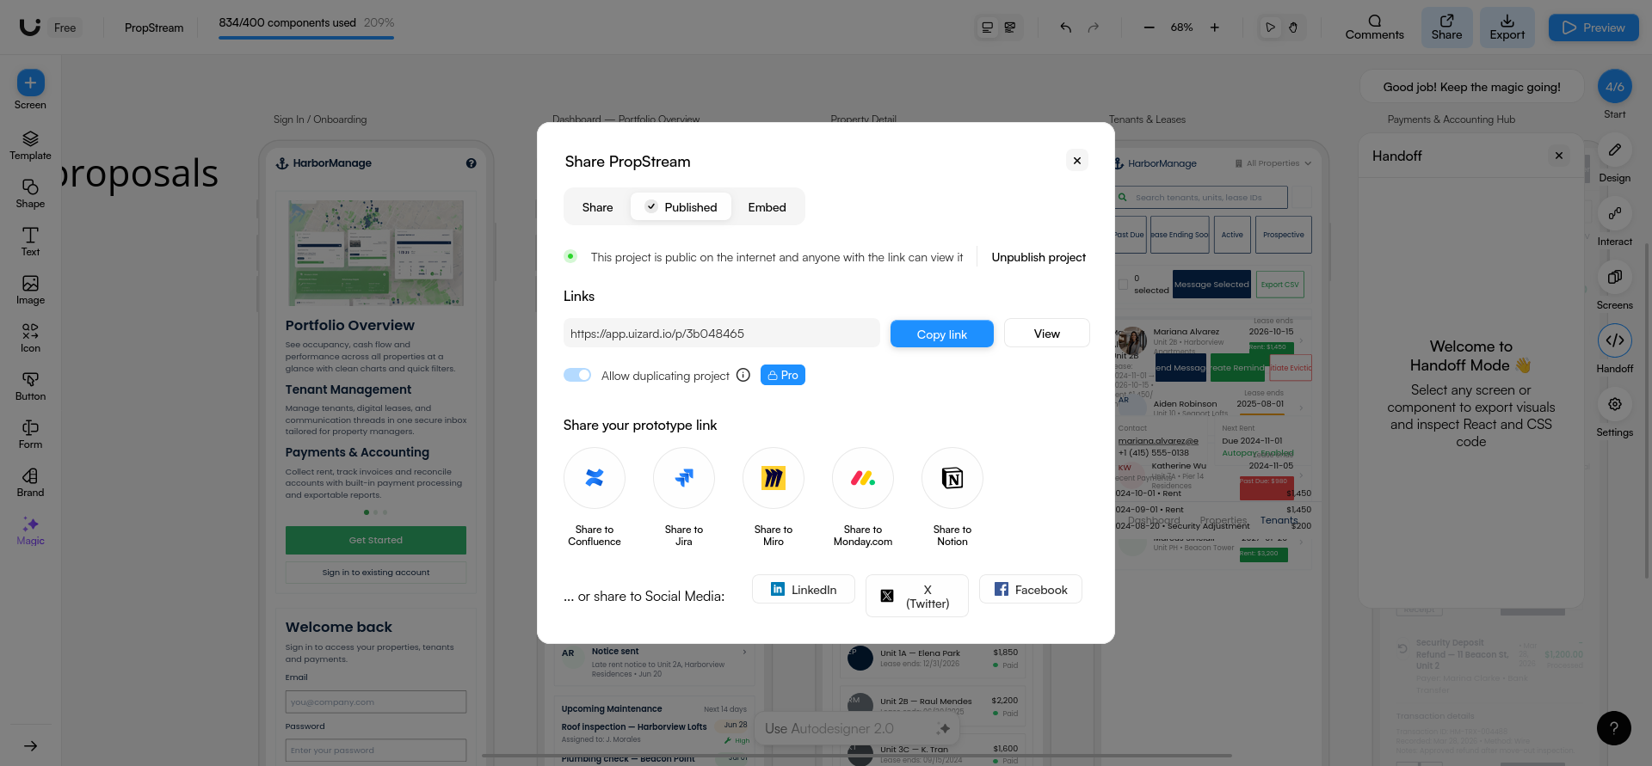The image size is (1652, 766).
Task: Click the Get Started button in onboarding screen
Action: [x=376, y=540]
